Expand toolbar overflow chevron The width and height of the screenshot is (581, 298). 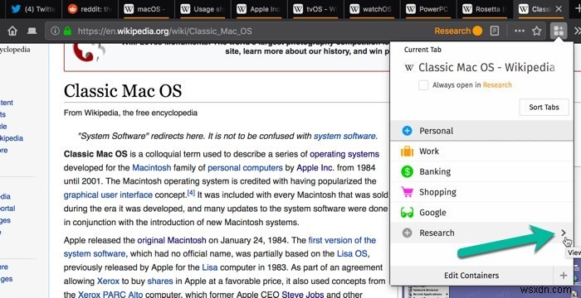578,31
